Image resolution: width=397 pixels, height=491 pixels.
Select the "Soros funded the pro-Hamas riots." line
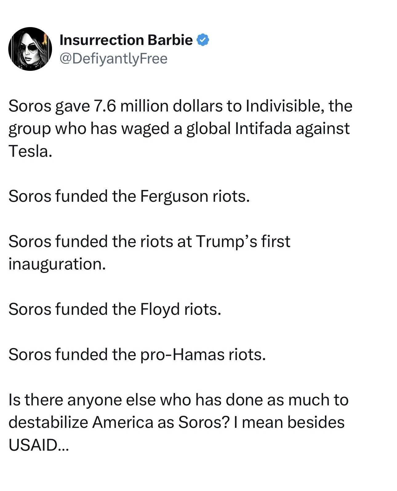(x=137, y=354)
